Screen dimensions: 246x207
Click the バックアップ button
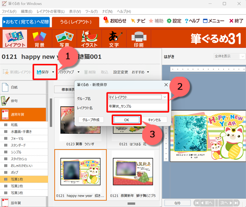[66, 72]
